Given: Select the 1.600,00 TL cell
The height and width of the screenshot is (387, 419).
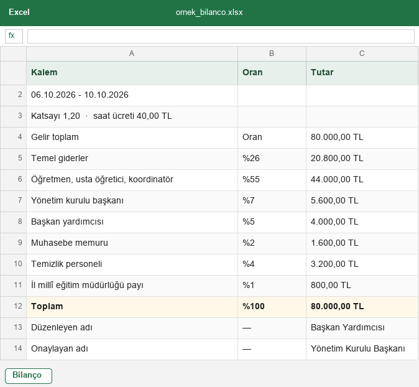Looking at the screenshot, I should [362, 243].
